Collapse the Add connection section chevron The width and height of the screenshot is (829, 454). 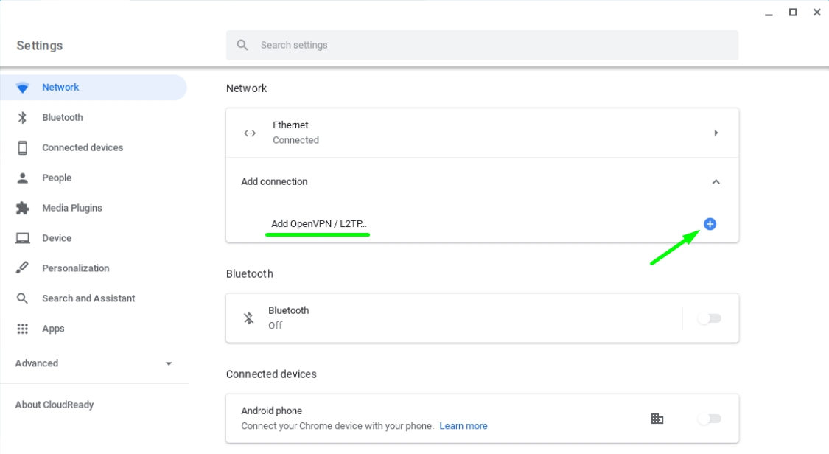click(x=716, y=182)
